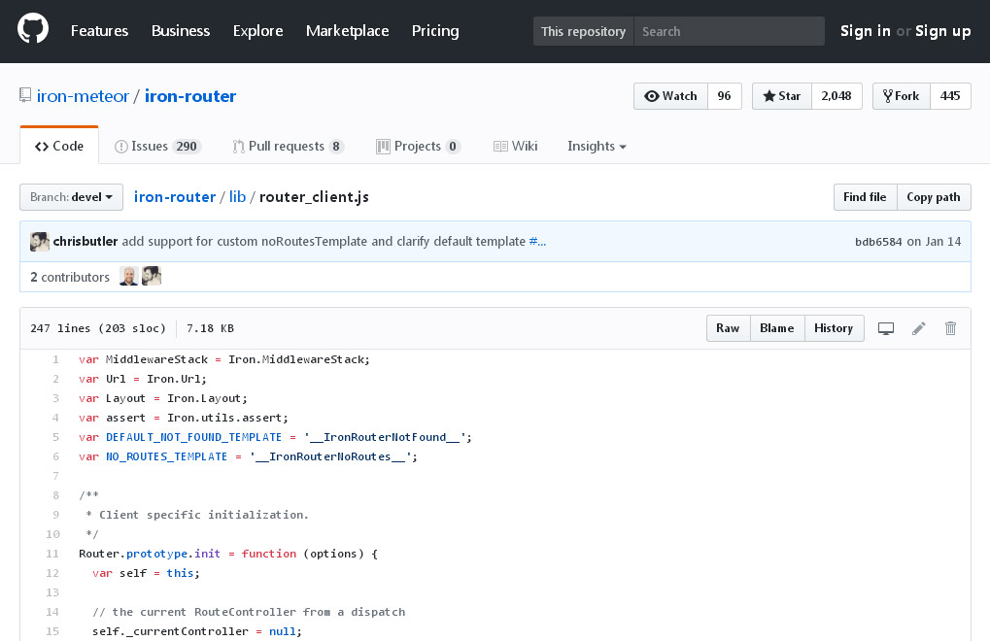Open the Issues tab
990x641 pixels.
click(x=156, y=147)
